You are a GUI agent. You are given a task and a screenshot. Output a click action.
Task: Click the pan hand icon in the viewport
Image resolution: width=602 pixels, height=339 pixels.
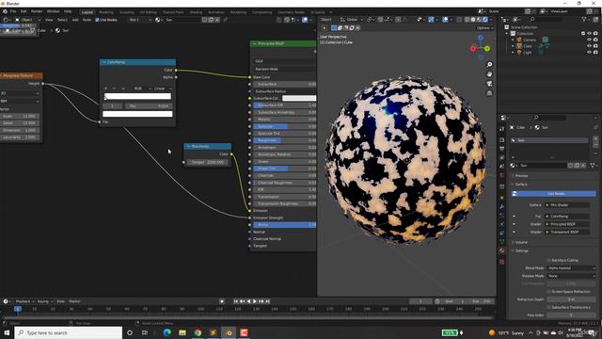pos(489,73)
